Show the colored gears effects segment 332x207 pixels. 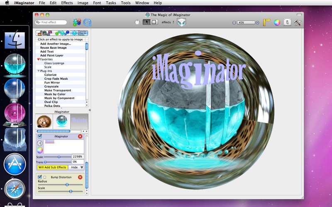[62, 33]
